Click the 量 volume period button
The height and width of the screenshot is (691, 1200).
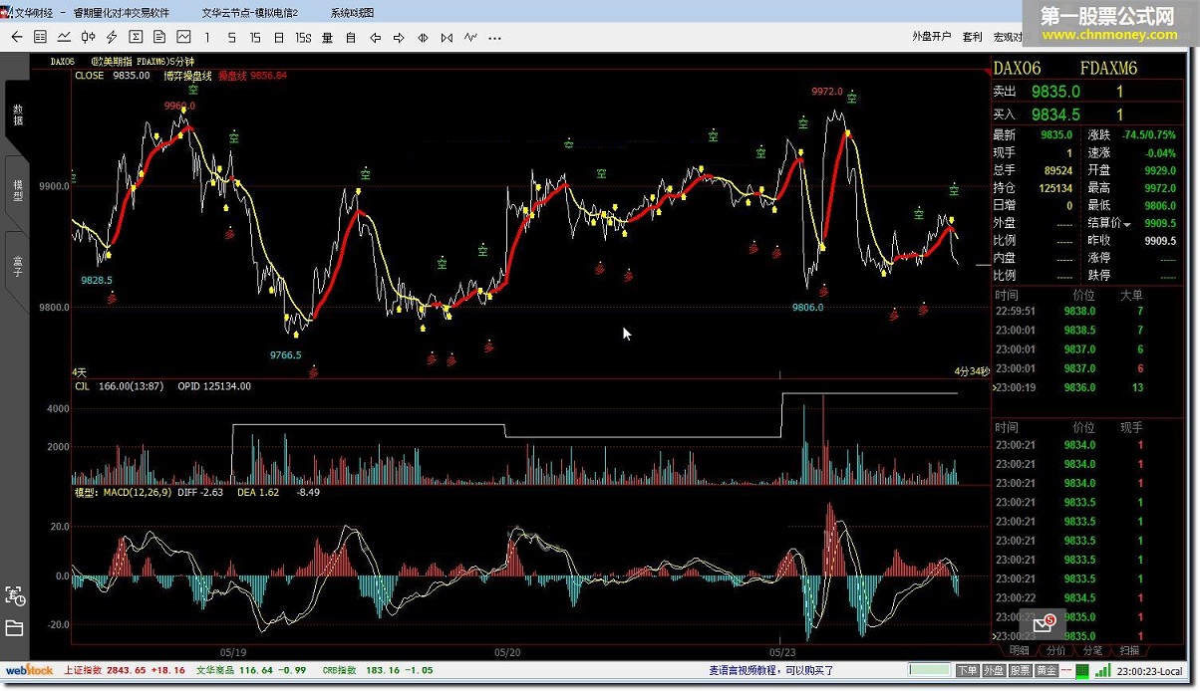pyautogui.click(x=327, y=38)
